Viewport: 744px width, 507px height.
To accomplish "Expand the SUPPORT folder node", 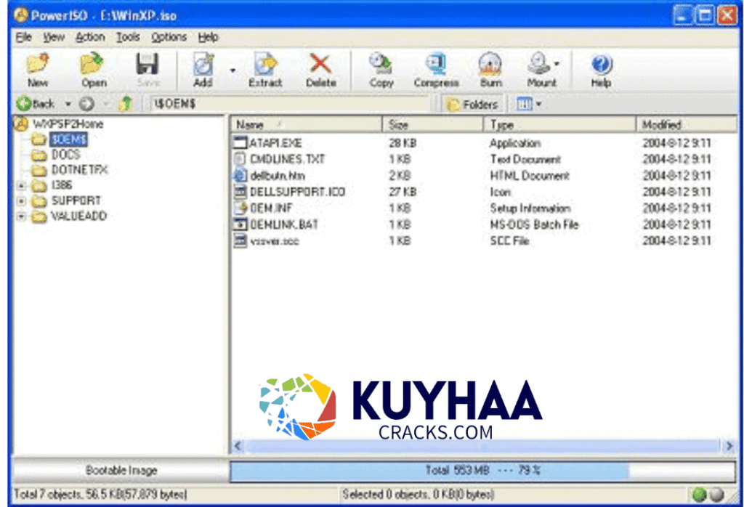I will tap(22, 200).
